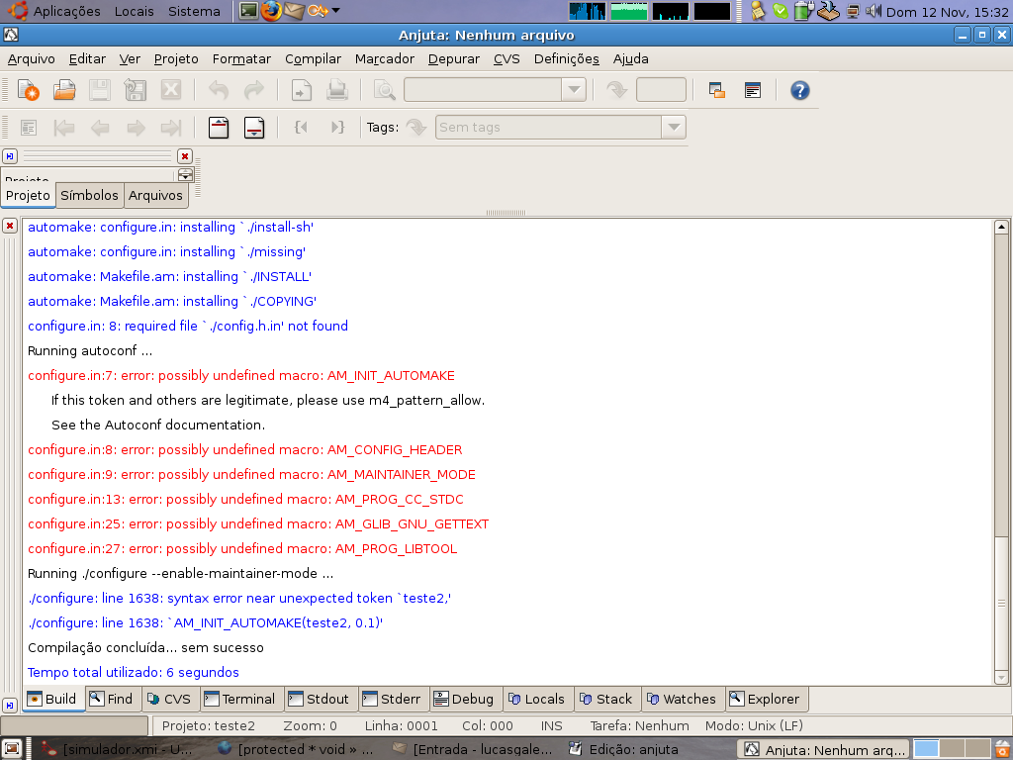This screenshot has width=1013, height=760.
Task: Click the detach icon beside the Build tab
Action: click(10, 705)
